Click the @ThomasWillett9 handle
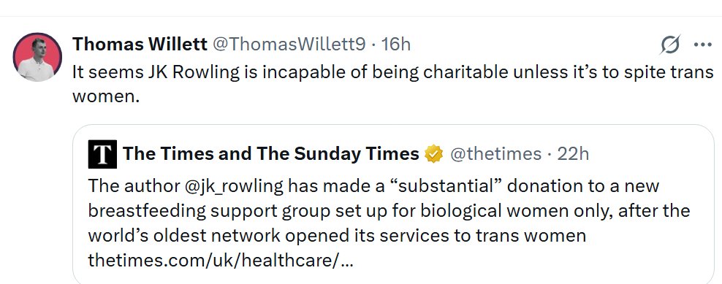The height and width of the screenshot is (284, 722). (289, 45)
